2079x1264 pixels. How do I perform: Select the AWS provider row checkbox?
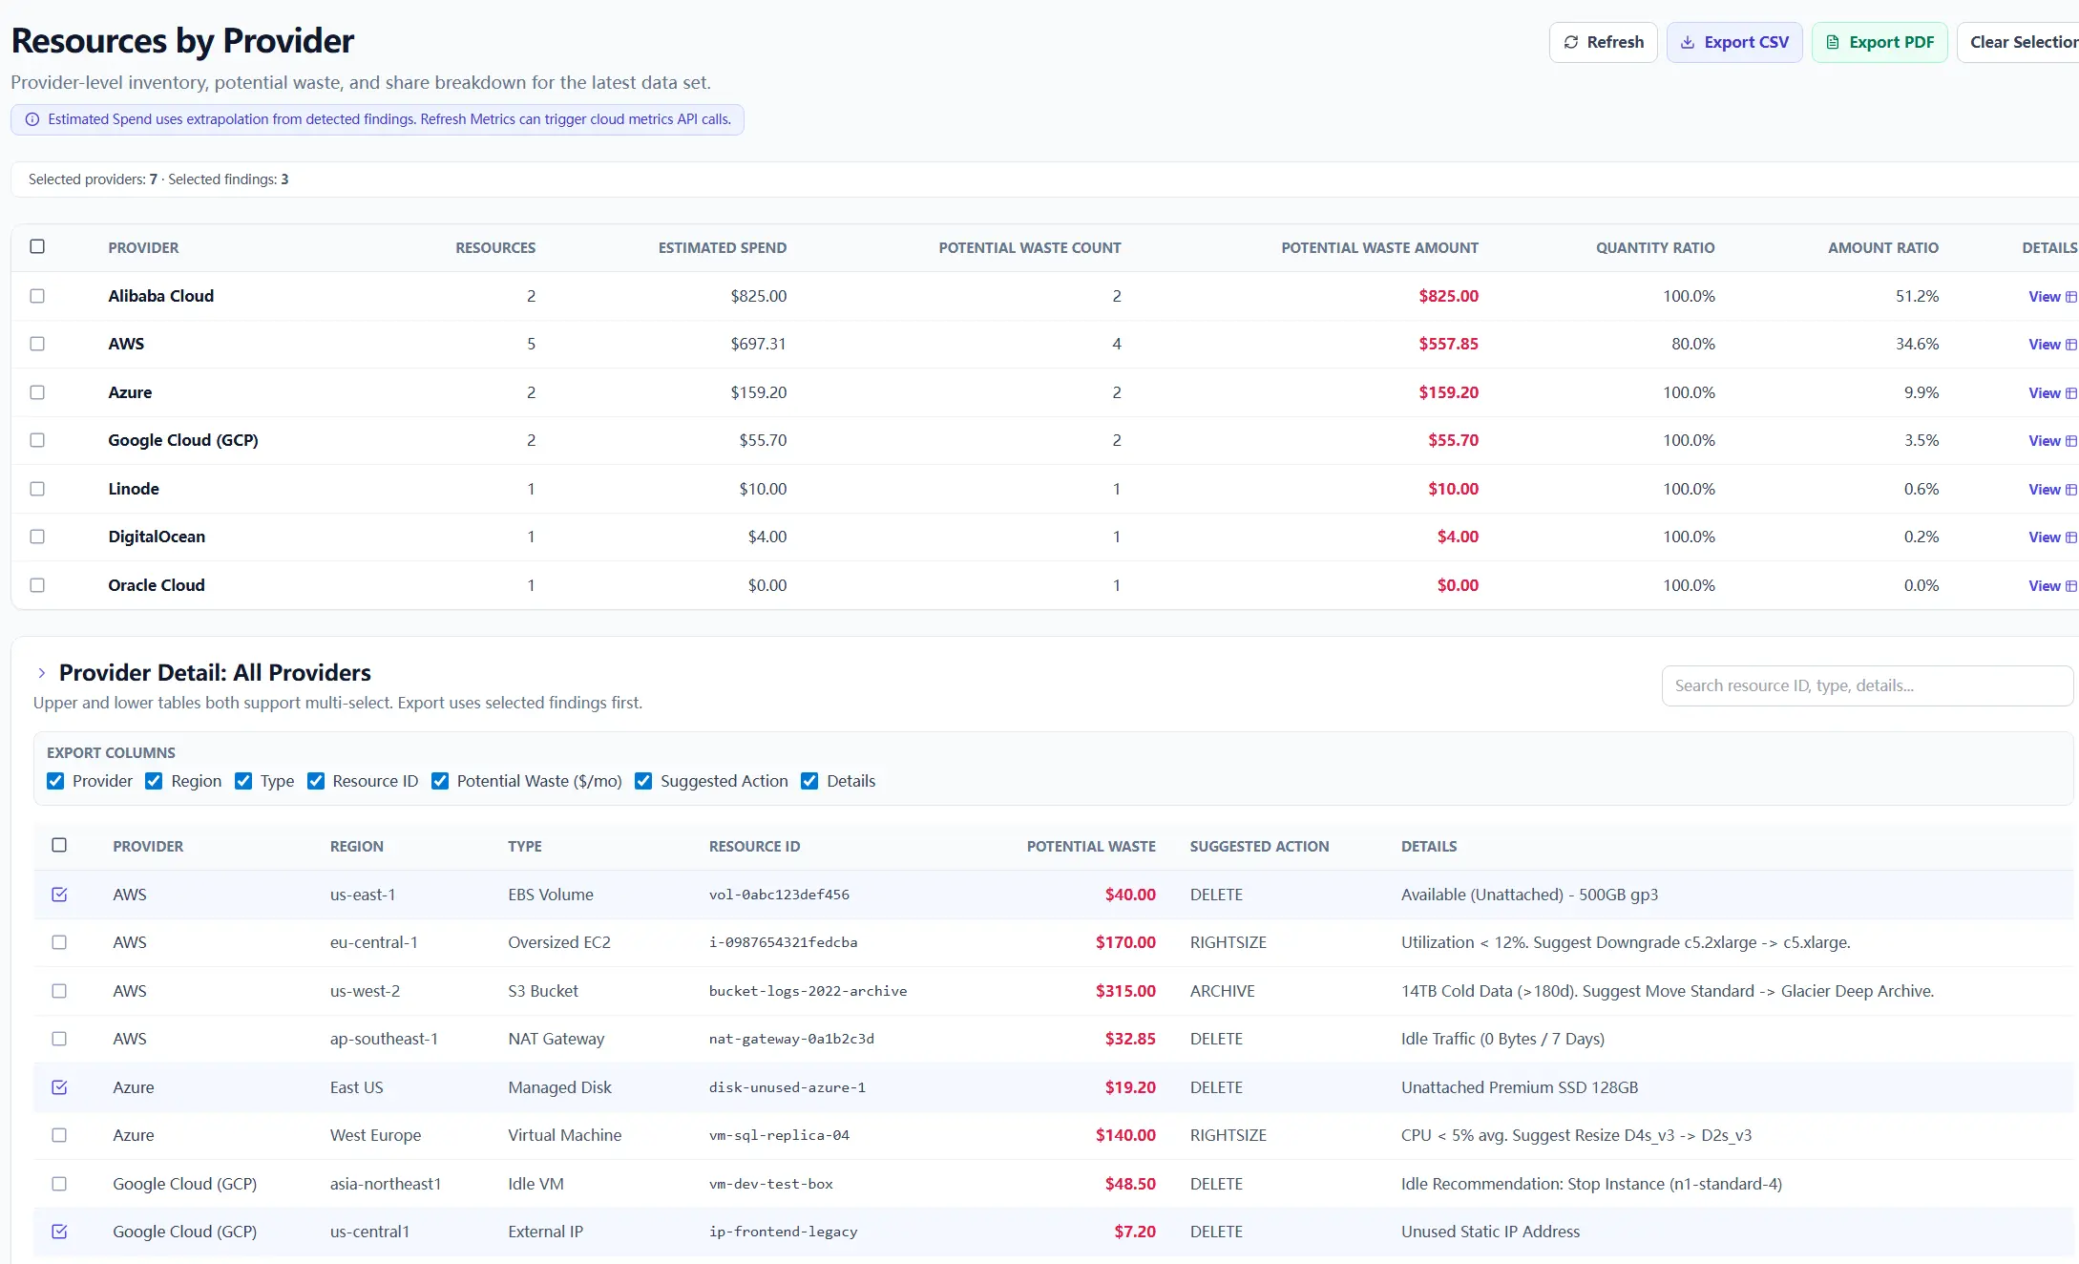tap(37, 344)
